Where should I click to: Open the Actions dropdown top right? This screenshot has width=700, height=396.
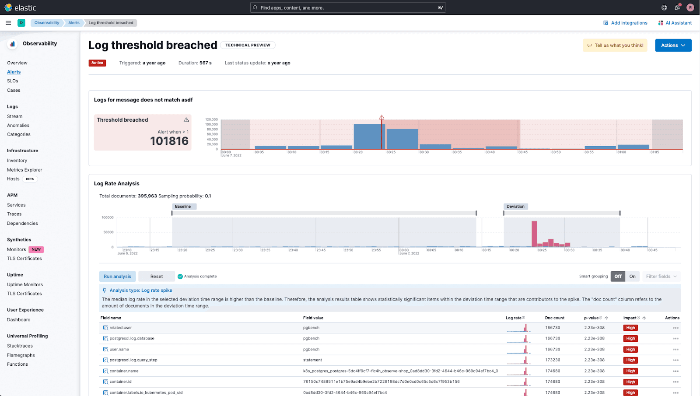coord(673,45)
